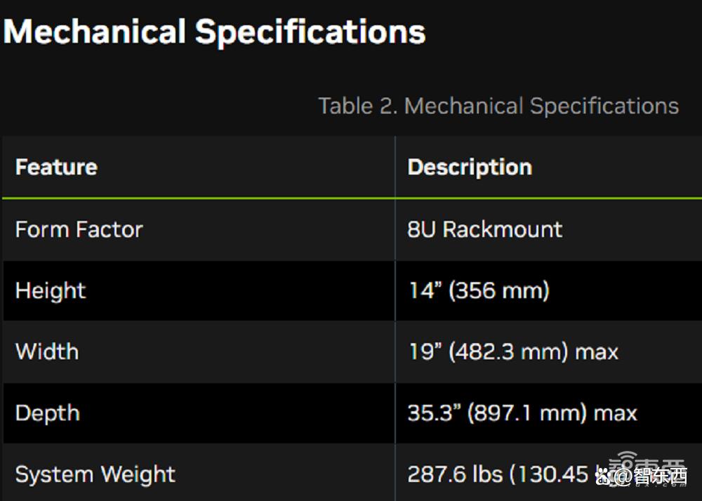Select the Width row label
This screenshot has height=501, width=702.
coord(47,352)
